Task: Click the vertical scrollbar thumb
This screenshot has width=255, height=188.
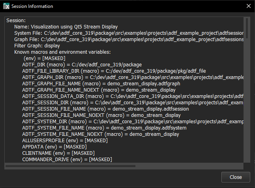Action: tap(247, 28)
